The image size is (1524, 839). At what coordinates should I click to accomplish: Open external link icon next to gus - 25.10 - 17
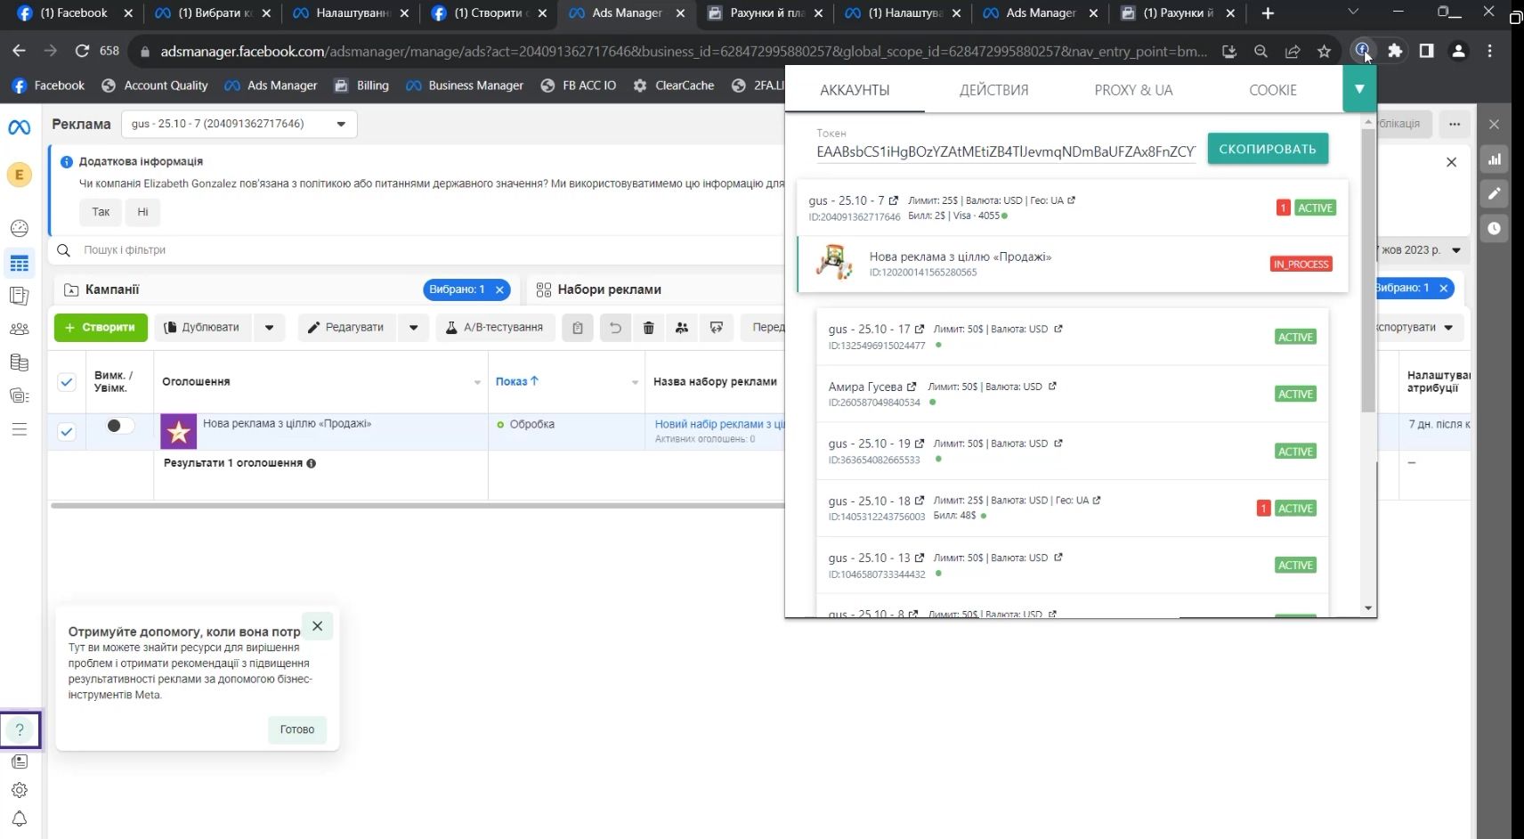click(920, 329)
